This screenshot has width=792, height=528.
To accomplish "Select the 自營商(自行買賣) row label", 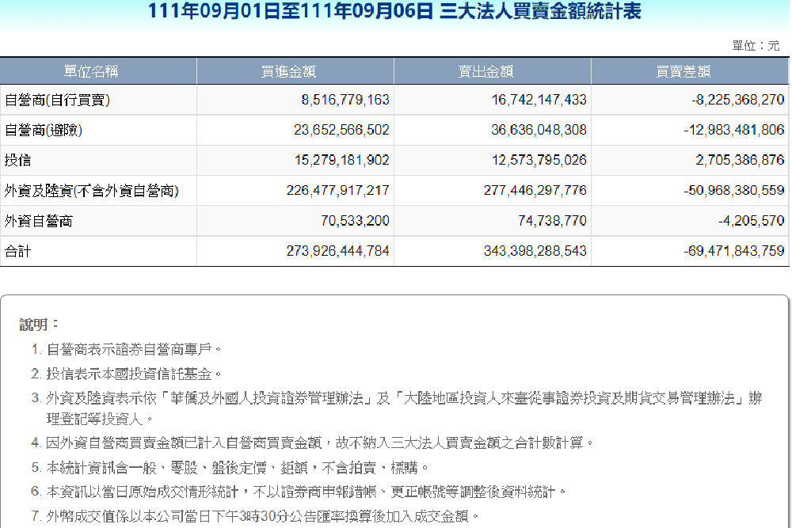I will pyautogui.click(x=57, y=100).
